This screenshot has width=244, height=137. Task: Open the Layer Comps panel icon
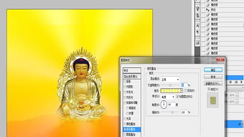[198, 42]
